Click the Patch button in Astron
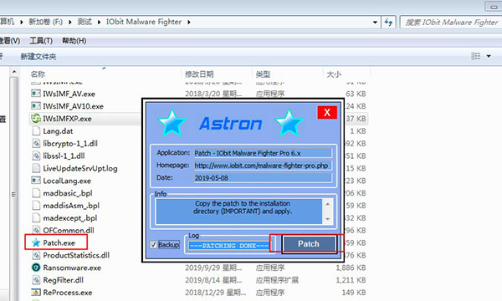The width and height of the screenshot is (502, 301). click(309, 244)
